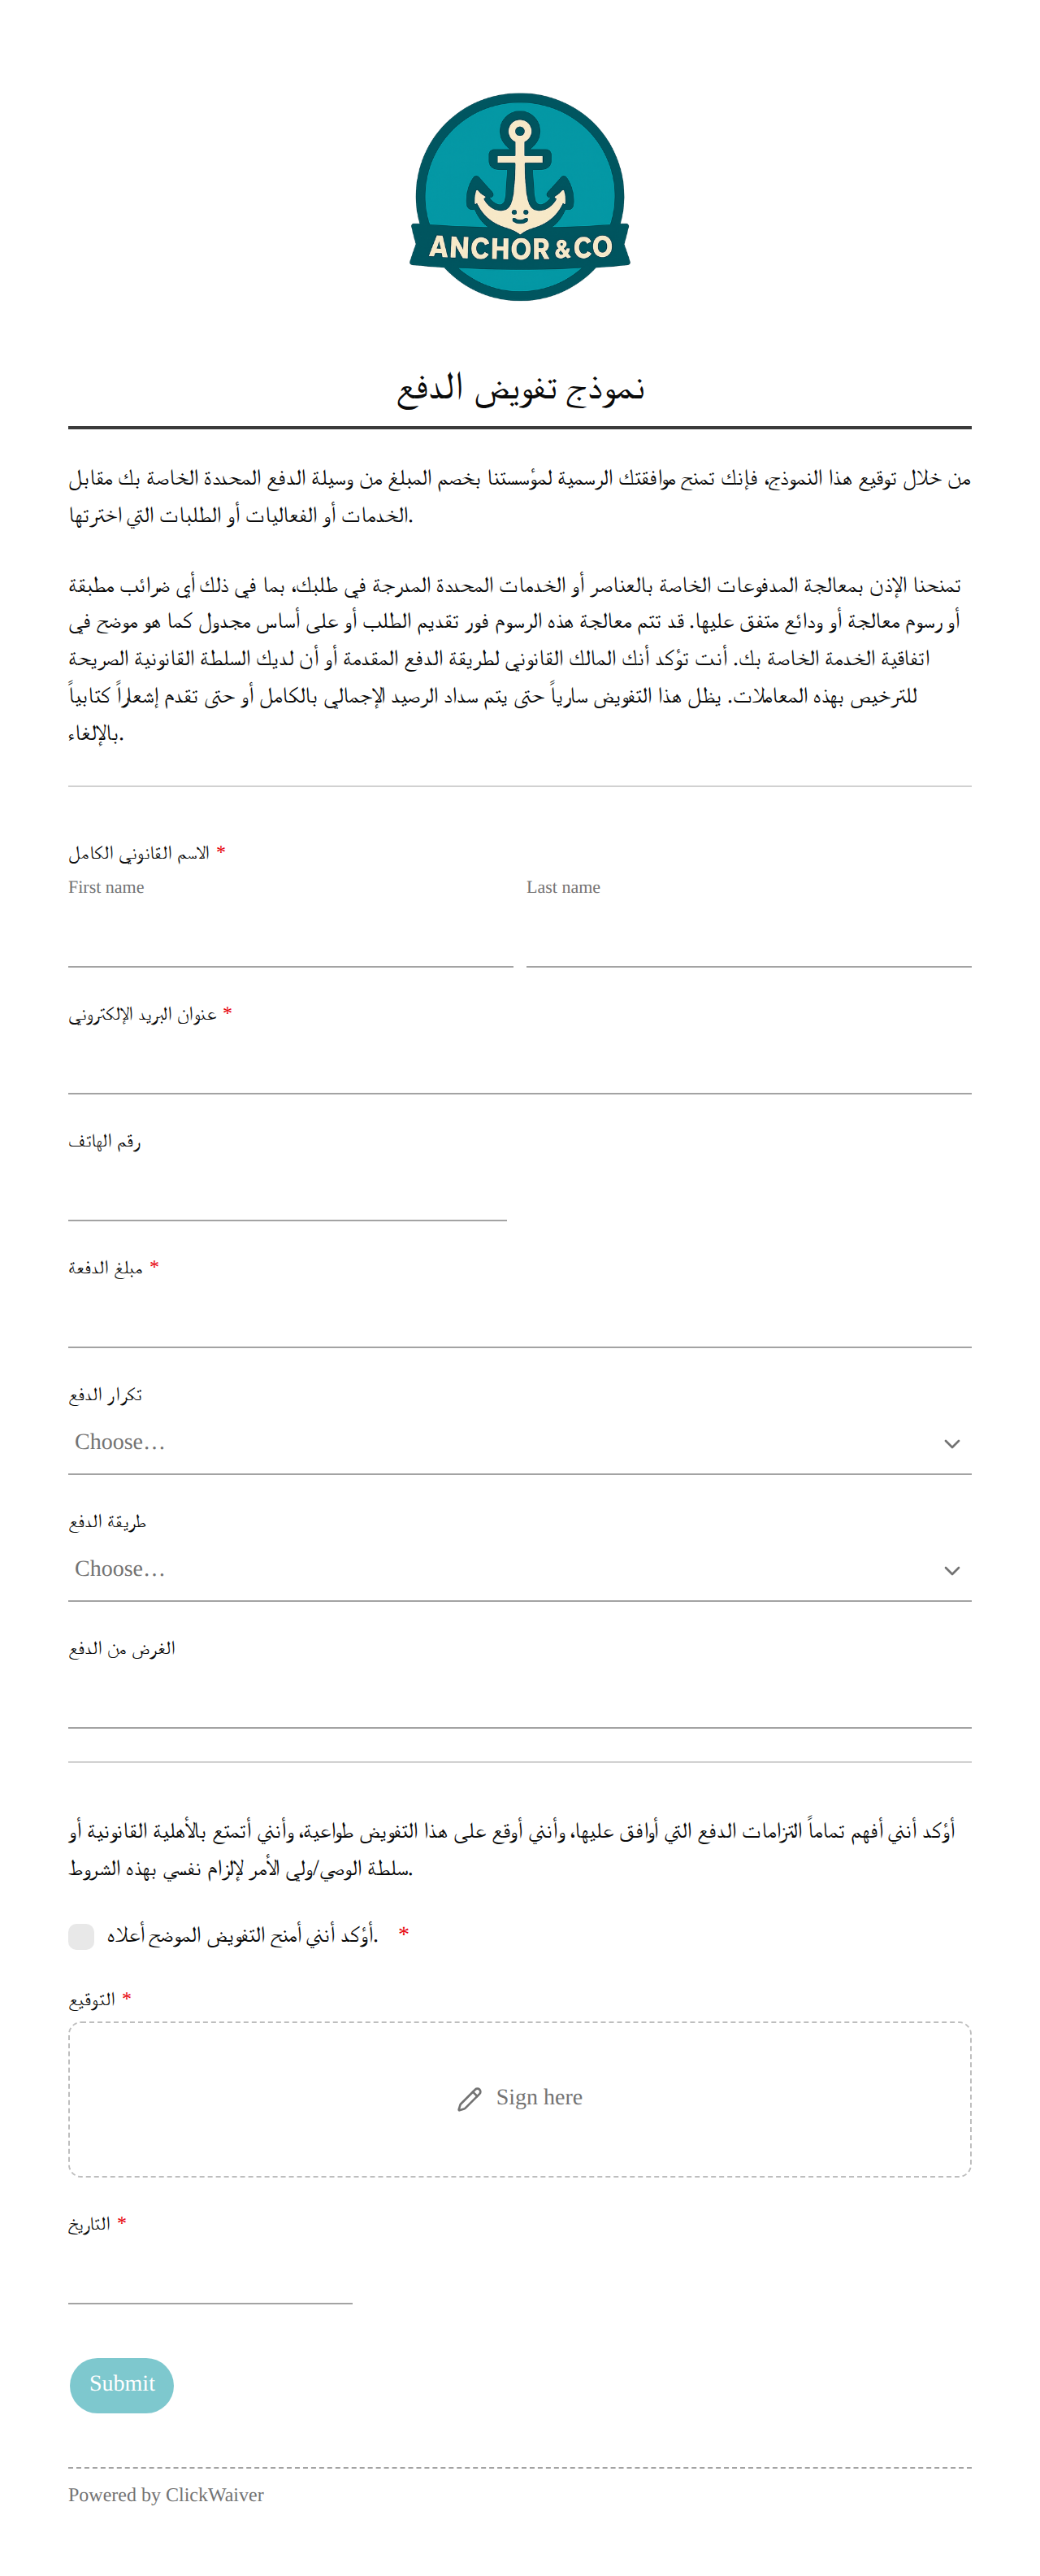This screenshot has width=1040, height=2576.
Task: Open the طريقة الدفع Choose dropdown
Action: 519,1570
